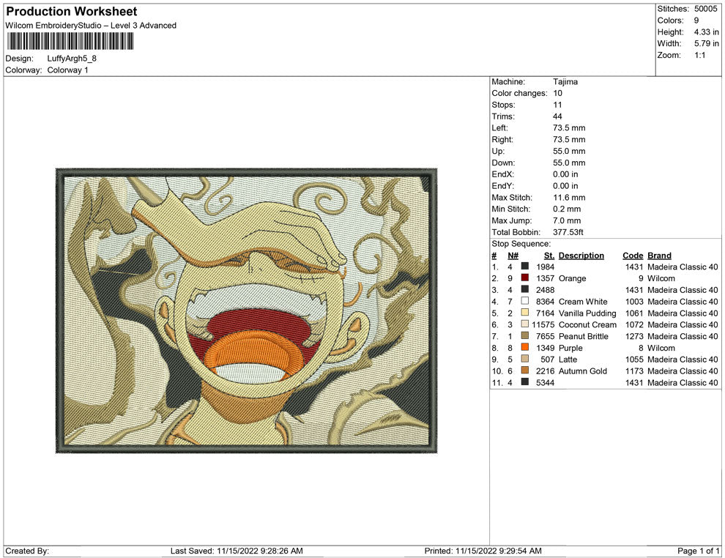This screenshot has height=558, width=725.
Task: Click the Colors value 9
Action: point(696,21)
